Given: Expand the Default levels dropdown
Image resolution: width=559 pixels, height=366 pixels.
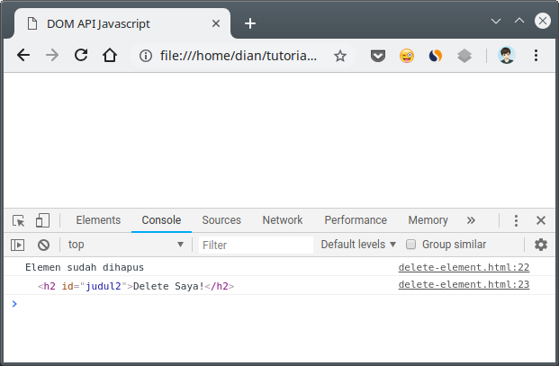Looking at the screenshot, I should [x=358, y=245].
